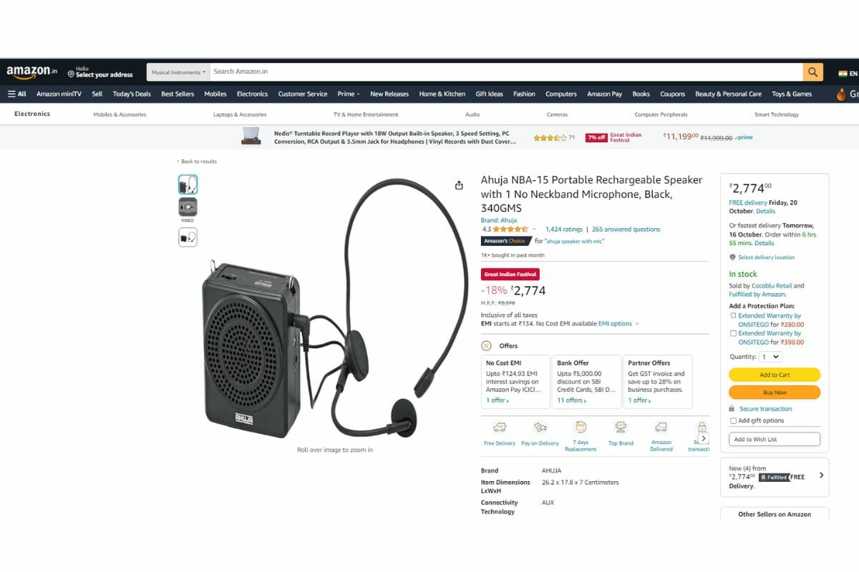Tick the ₹280.00 Extended Warranty checkbox
The height and width of the screenshot is (572, 859).
733,315
